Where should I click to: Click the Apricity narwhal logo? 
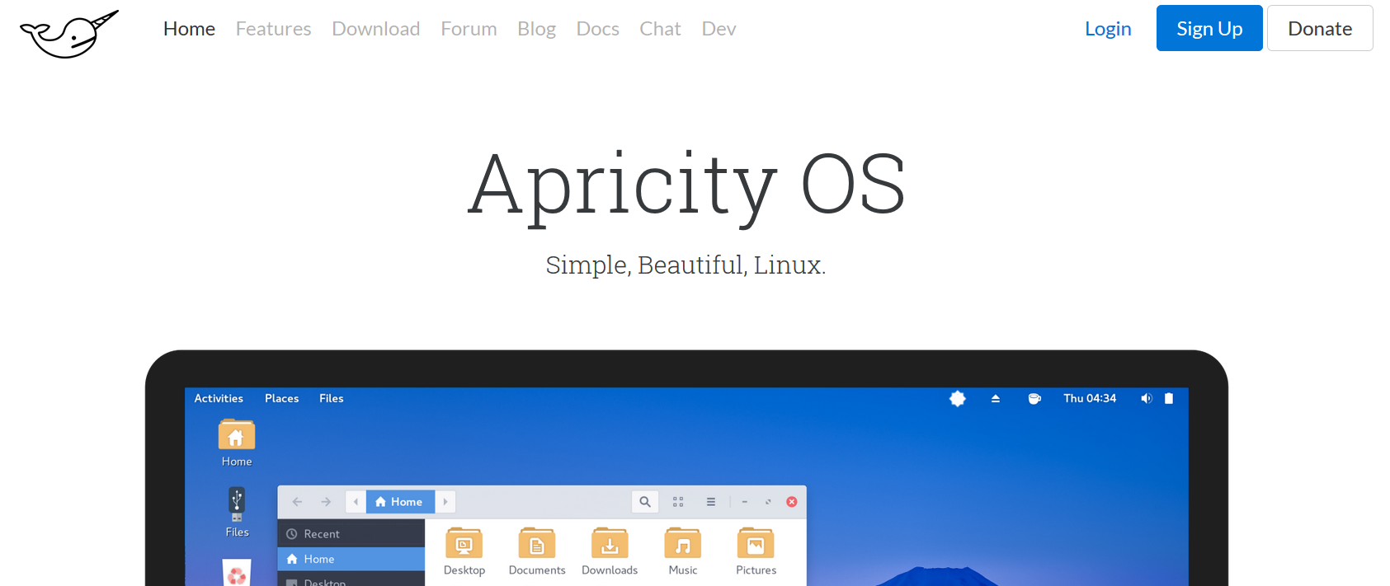(x=69, y=33)
